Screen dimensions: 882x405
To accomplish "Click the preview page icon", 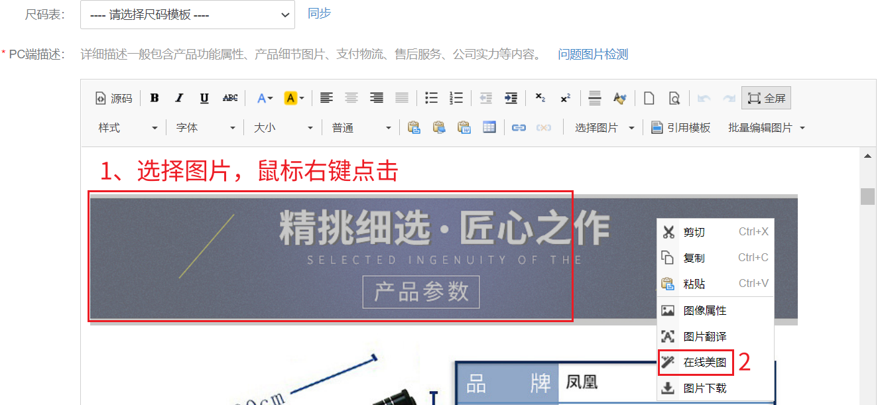I will (674, 98).
